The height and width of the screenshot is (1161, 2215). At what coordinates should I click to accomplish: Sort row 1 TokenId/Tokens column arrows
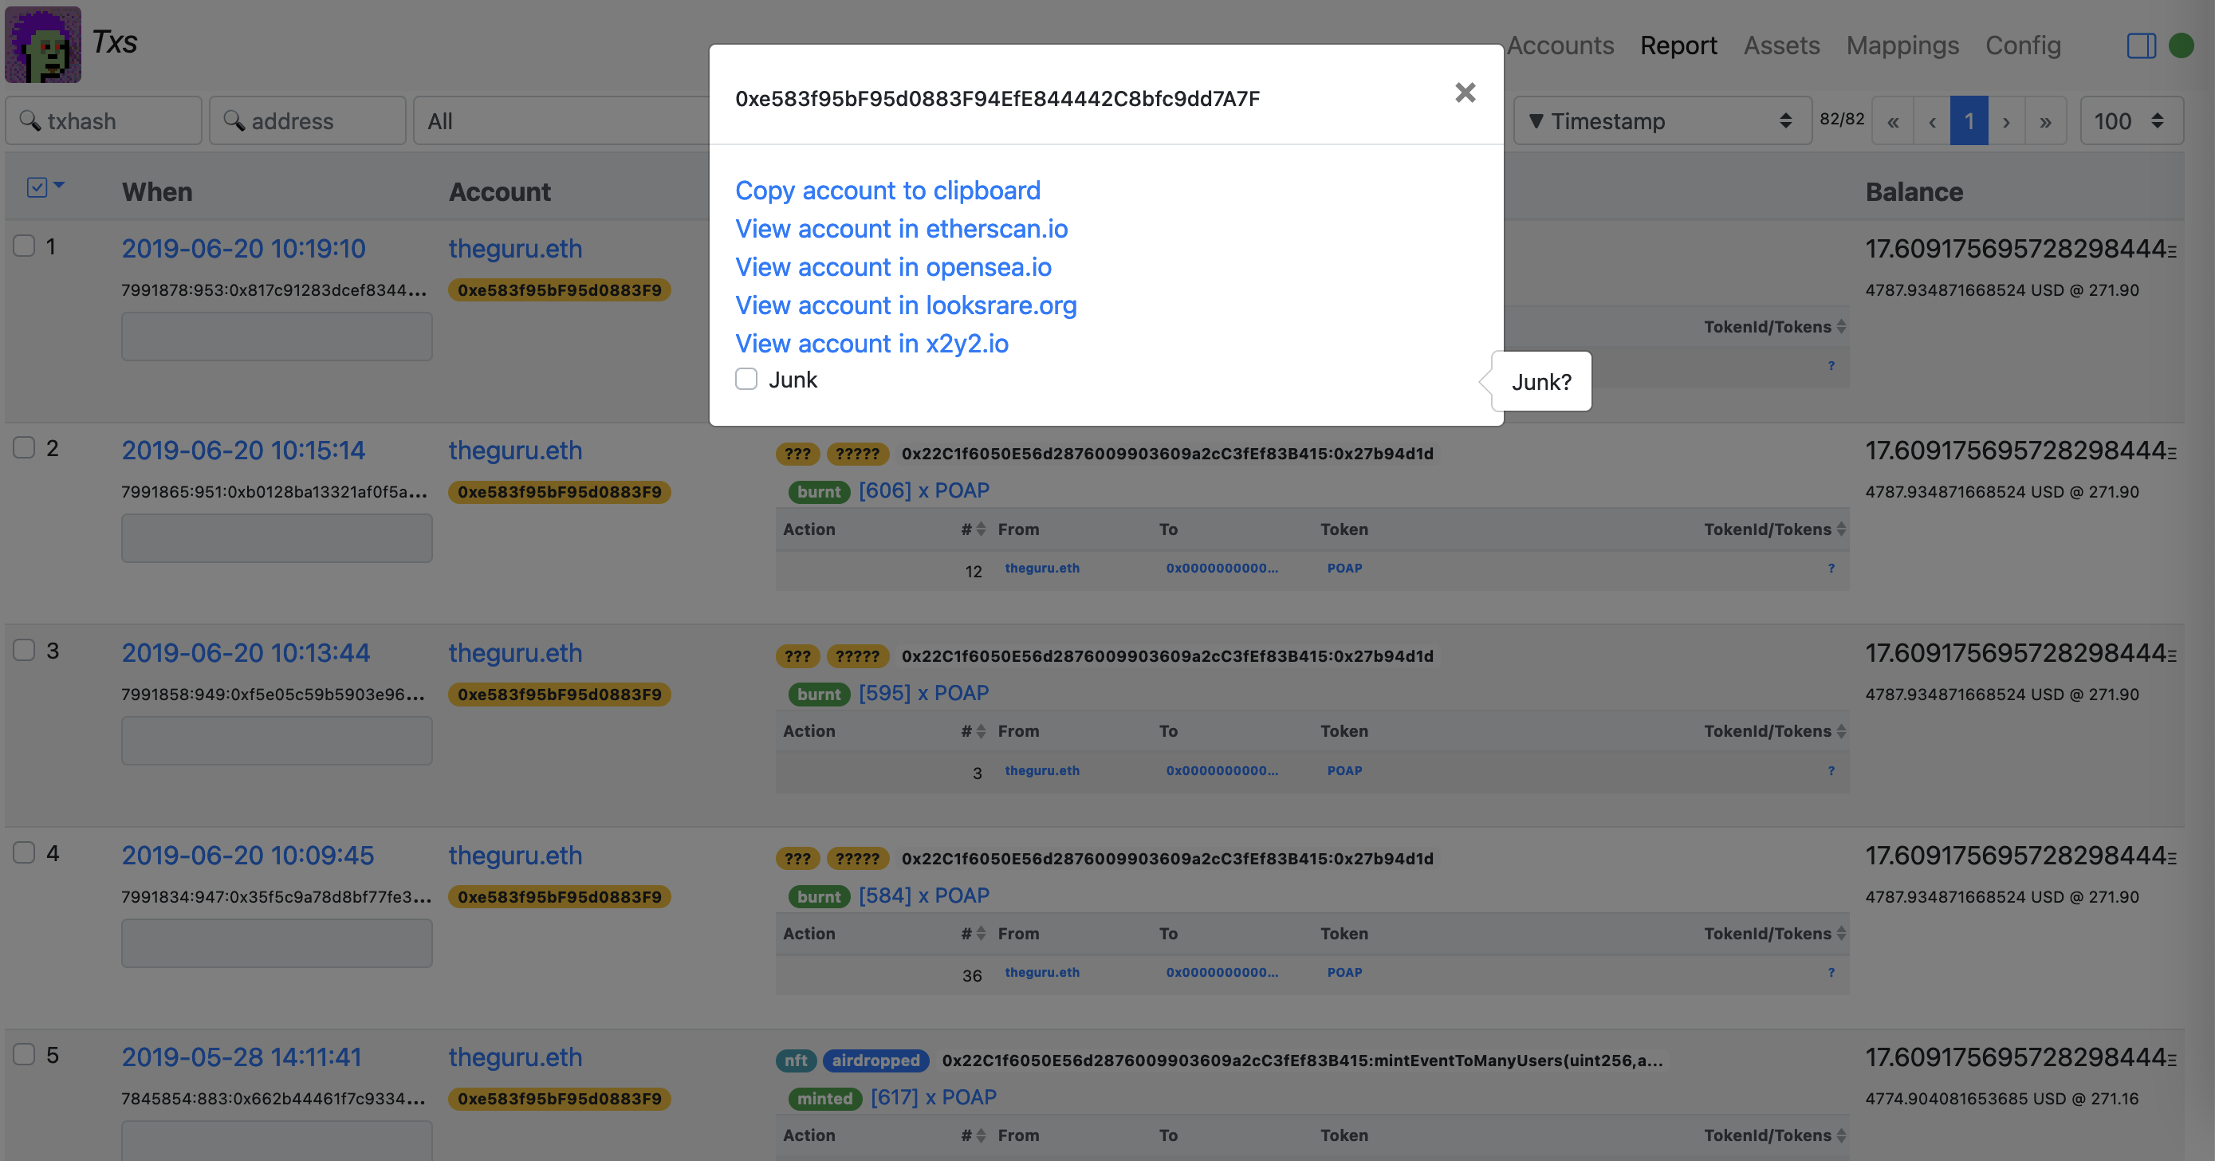(x=1841, y=327)
